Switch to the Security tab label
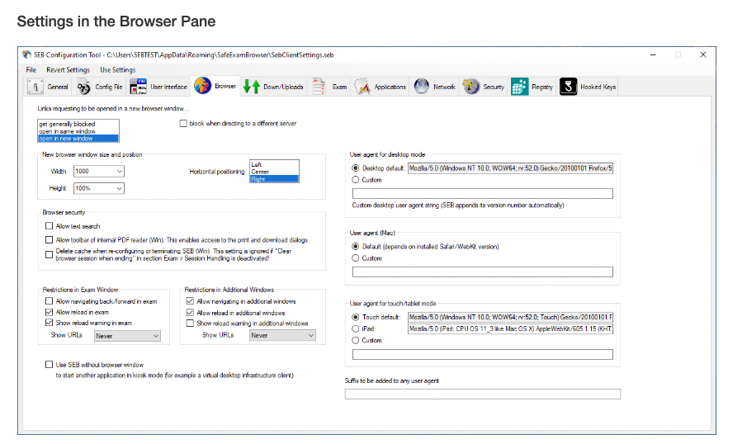Screen dimensions: 747x444 click(494, 87)
